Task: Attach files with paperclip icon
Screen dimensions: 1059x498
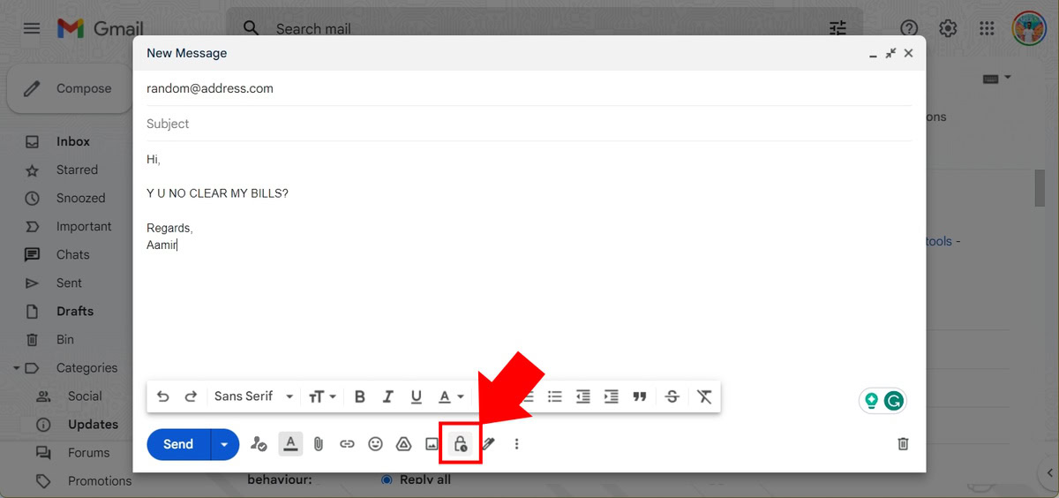Action: point(319,444)
